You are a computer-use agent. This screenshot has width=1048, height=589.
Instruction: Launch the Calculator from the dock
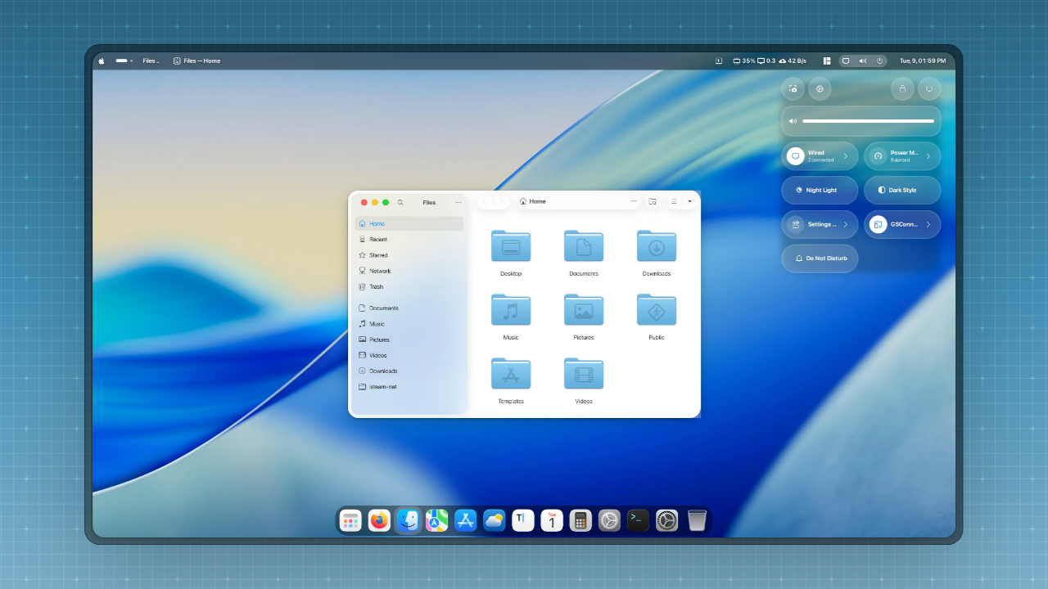(x=580, y=520)
